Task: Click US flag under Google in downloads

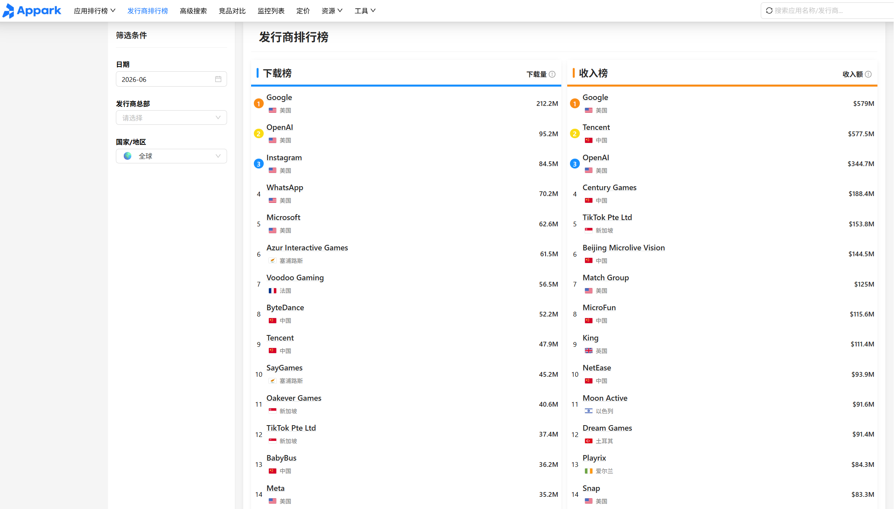Action: [x=272, y=110]
